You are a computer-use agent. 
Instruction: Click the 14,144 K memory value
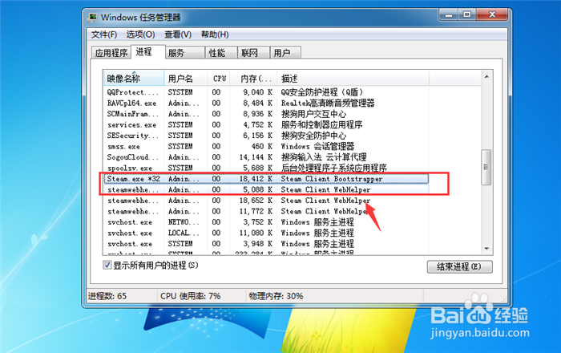click(x=256, y=156)
